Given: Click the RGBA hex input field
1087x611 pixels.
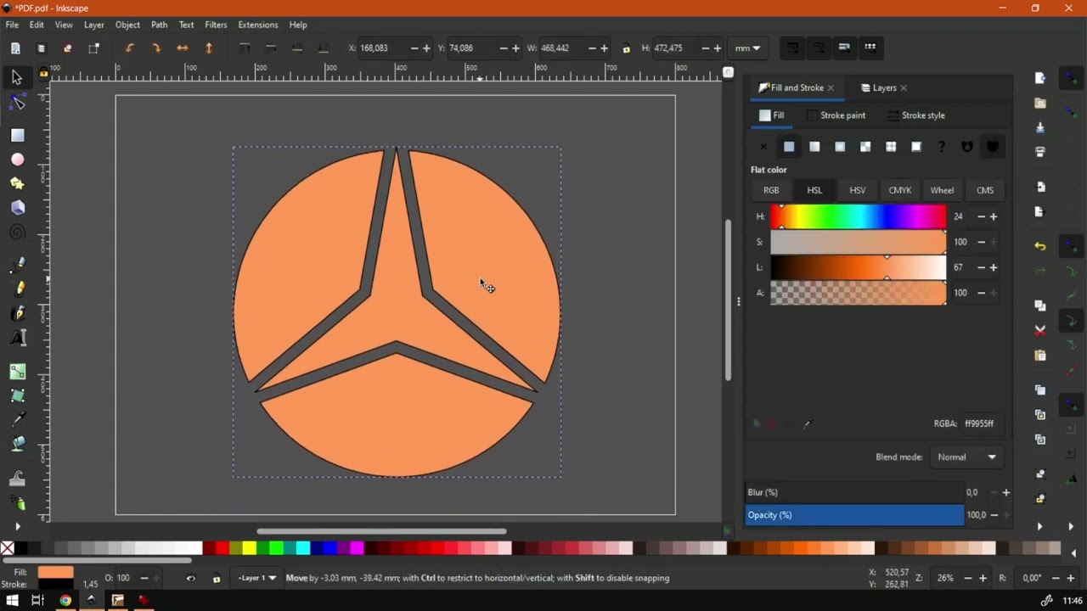Looking at the screenshot, I should (x=982, y=423).
